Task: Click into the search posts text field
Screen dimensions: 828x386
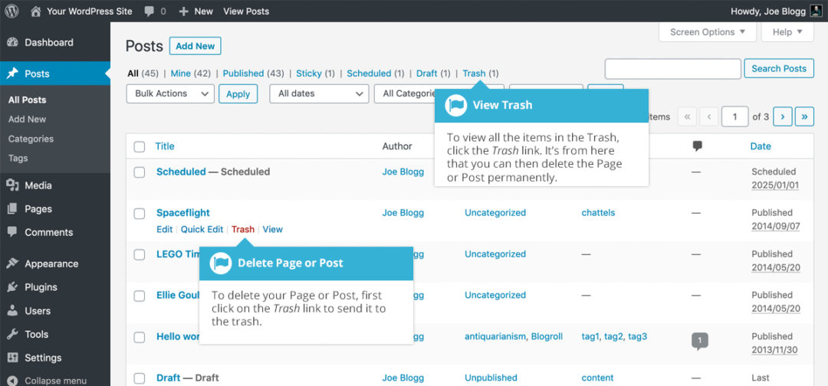Action: 673,69
